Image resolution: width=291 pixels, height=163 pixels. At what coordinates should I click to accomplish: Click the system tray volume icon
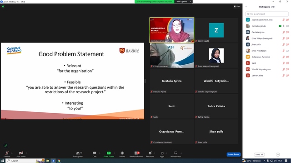[x=275, y=161]
